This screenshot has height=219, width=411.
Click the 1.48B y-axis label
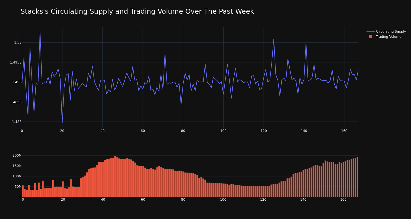coord(17,122)
